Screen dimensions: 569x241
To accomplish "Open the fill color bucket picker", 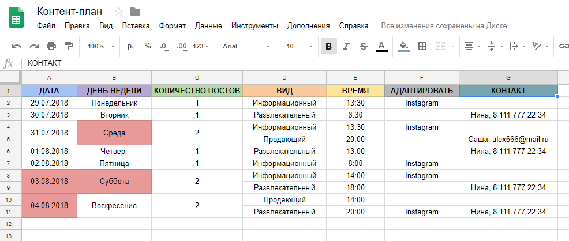I will click(404, 46).
